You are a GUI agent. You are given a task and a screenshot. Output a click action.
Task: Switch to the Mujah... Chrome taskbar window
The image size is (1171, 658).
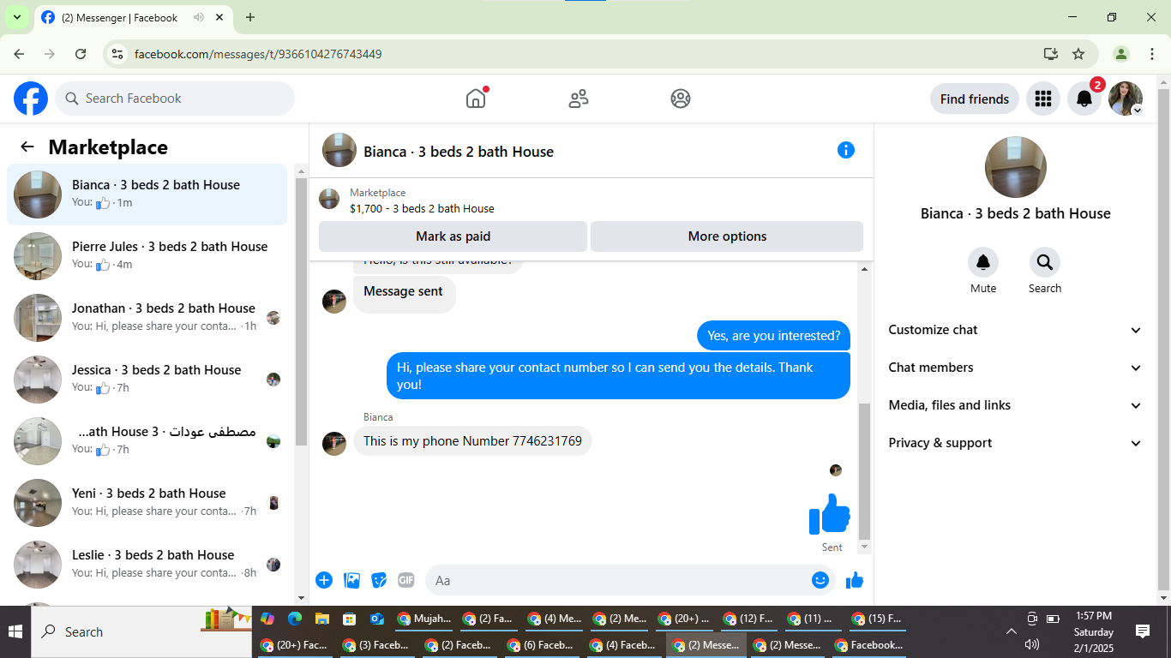[424, 619]
